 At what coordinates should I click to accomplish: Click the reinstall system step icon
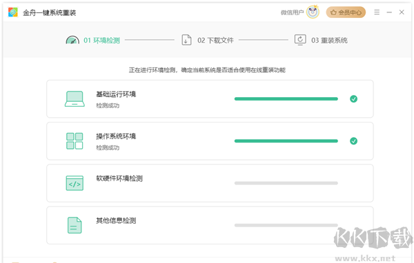pyautogui.click(x=300, y=40)
